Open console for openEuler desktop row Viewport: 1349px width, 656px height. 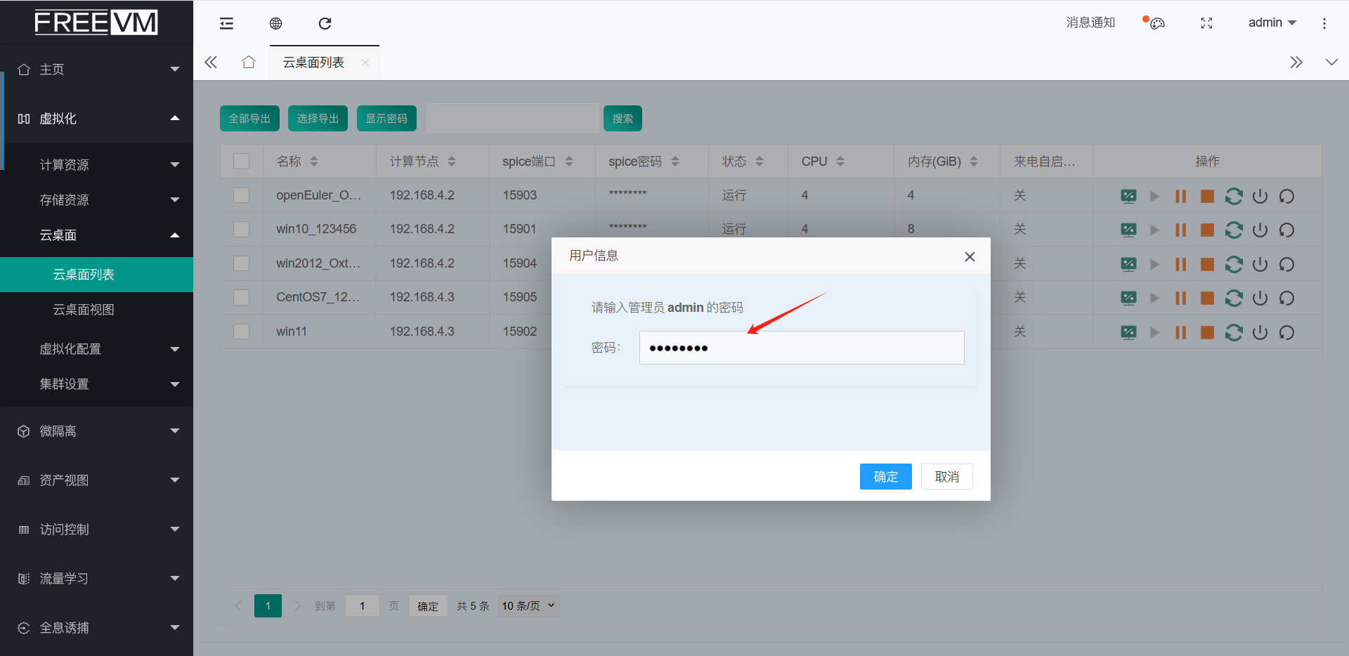pyautogui.click(x=1128, y=197)
